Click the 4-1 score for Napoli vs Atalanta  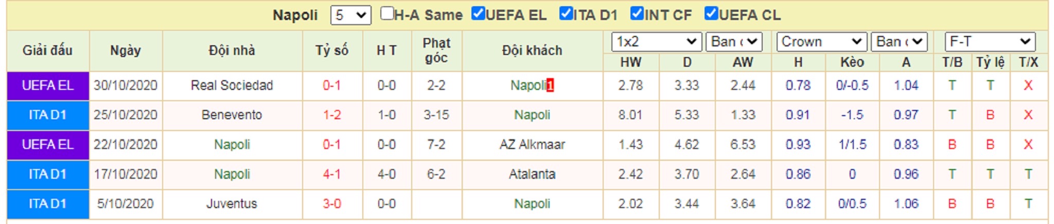(332, 174)
